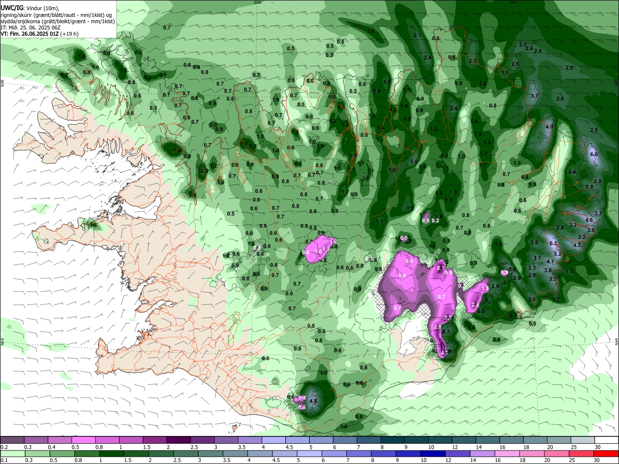Click the 'IT: Mið. 25. 06. 2025 06Z' line
This screenshot has height=464, width=619.
(30, 28)
